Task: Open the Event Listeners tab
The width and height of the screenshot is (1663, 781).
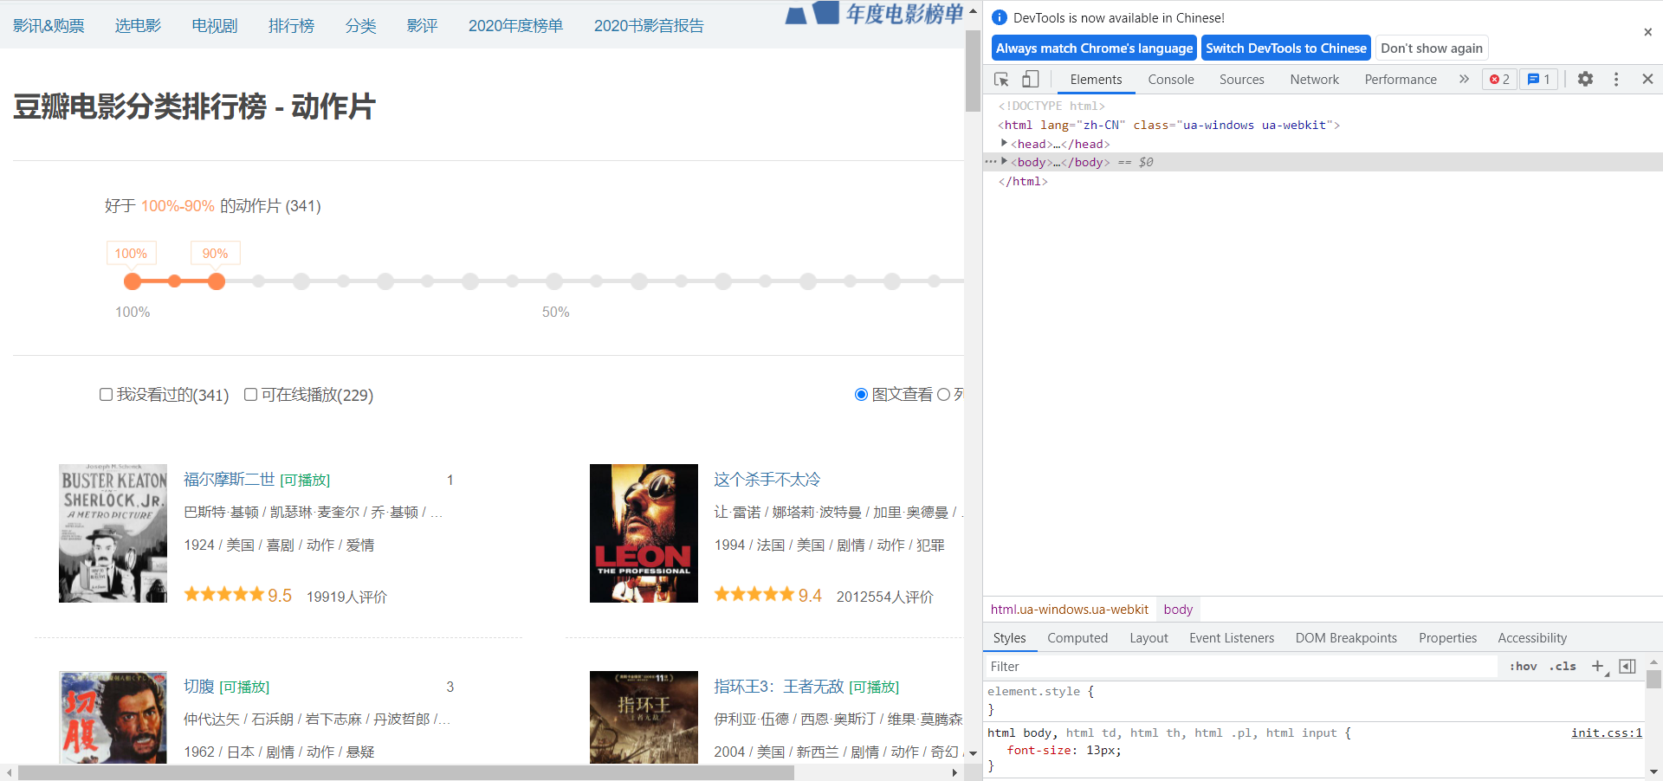Action: (x=1232, y=638)
